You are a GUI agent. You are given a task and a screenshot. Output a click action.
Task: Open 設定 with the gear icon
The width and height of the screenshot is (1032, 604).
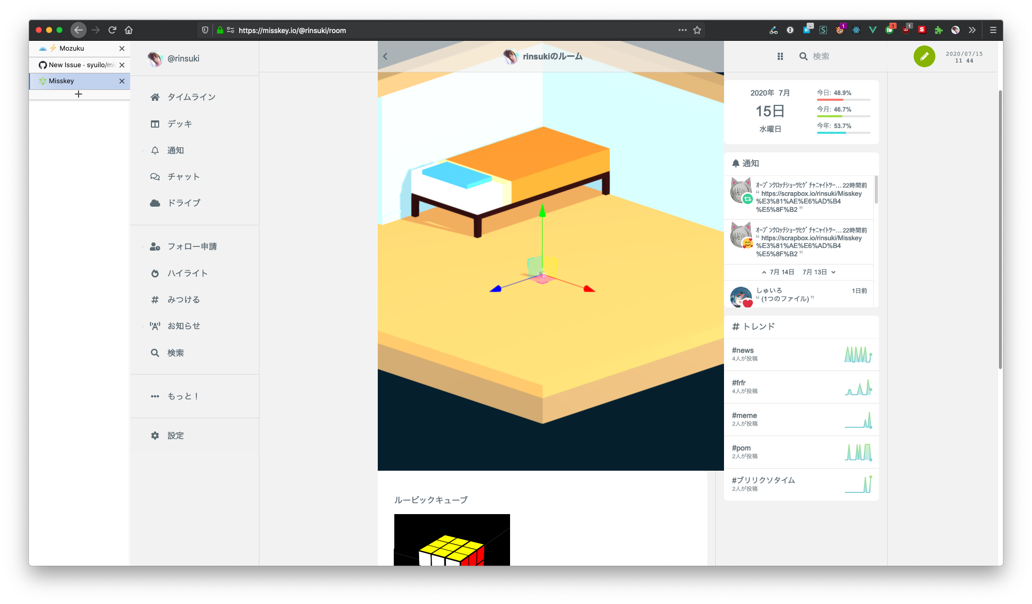155,435
